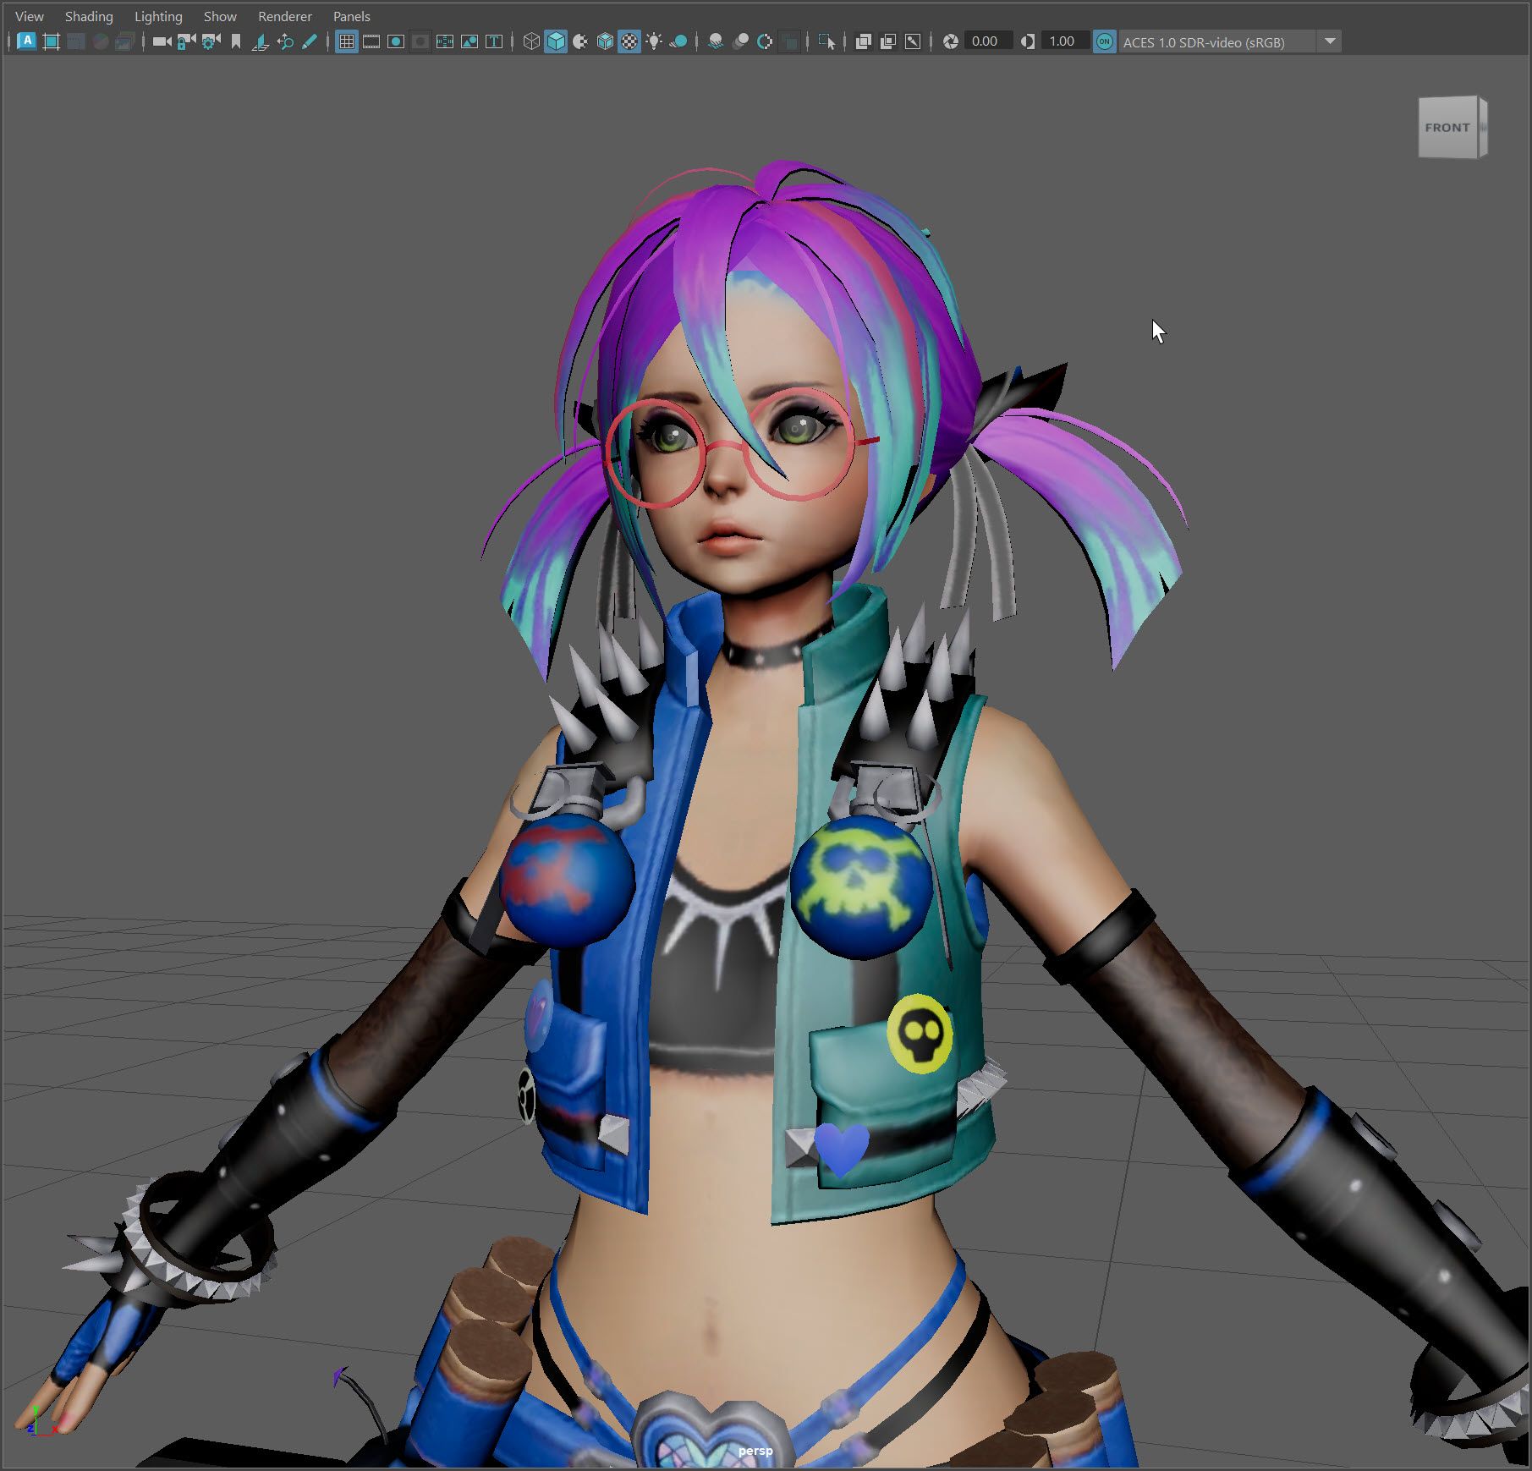Screen dimensions: 1532x1471
Task: Toggle the safe title 'T' icon
Action: coord(494,41)
